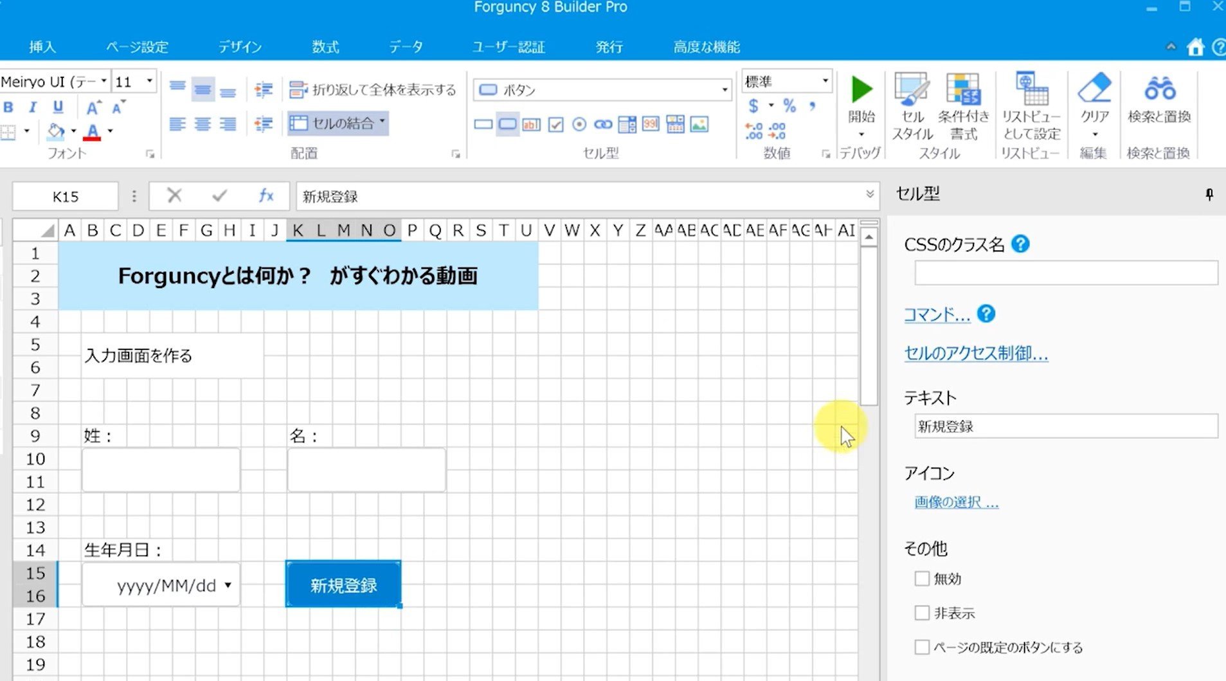
Task: Fill cell with paint bucket color
Action: (x=56, y=132)
